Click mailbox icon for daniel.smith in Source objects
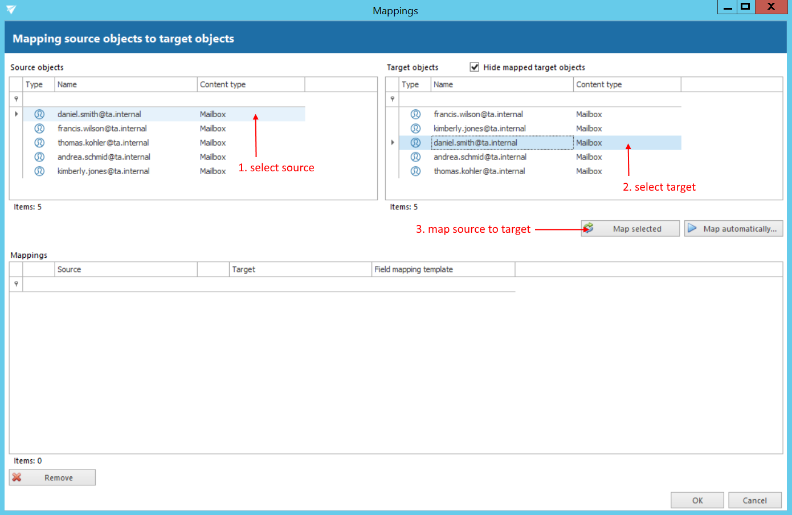Image resolution: width=792 pixels, height=515 pixels. (x=39, y=114)
